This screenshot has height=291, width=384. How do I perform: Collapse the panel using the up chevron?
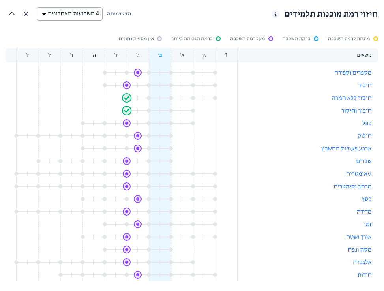click(12, 14)
